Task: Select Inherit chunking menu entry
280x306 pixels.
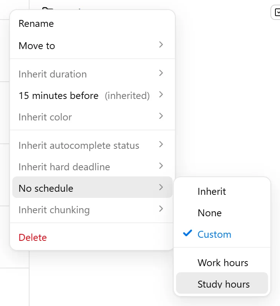Action: pos(92,210)
